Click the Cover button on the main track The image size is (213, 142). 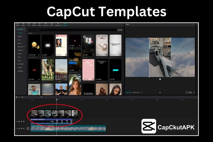pos(28,128)
